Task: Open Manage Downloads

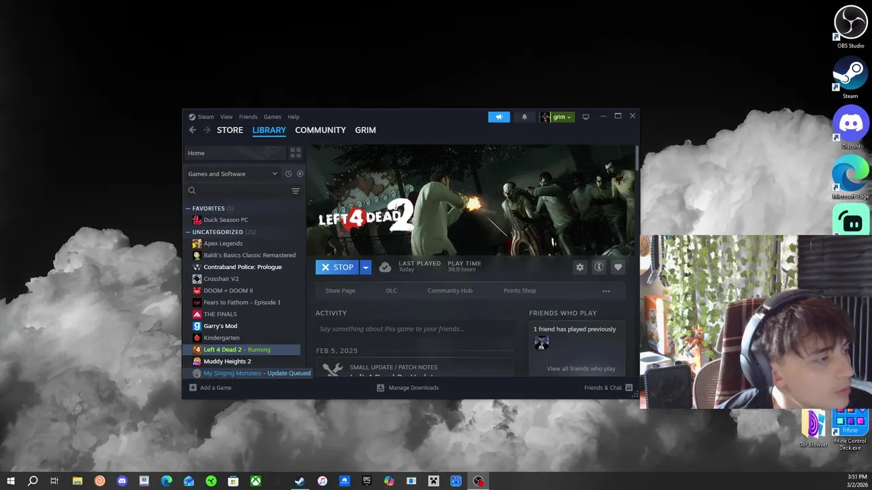Action: tap(407, 388)
